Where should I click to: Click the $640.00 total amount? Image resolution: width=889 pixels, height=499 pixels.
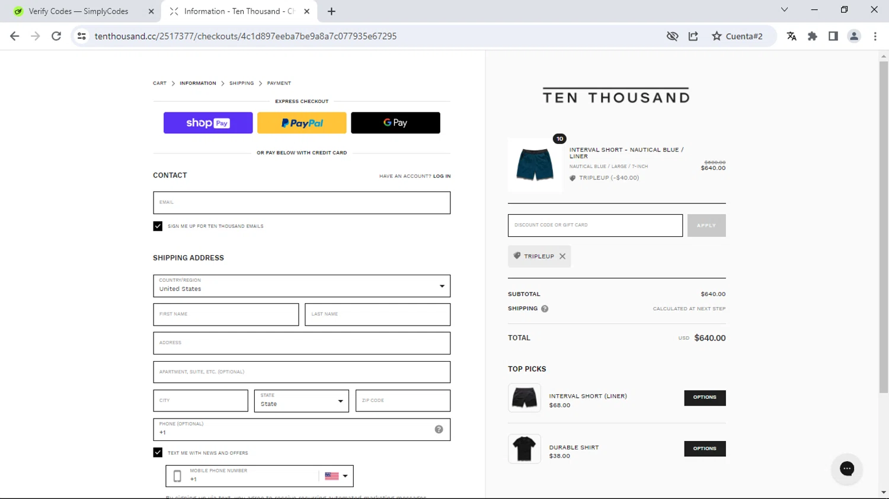click(x=710, y=338)
